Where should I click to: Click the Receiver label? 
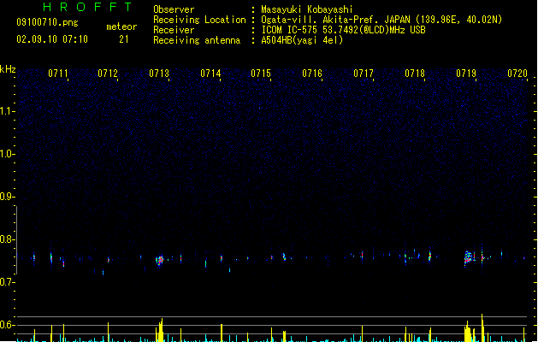click(174, 30)
